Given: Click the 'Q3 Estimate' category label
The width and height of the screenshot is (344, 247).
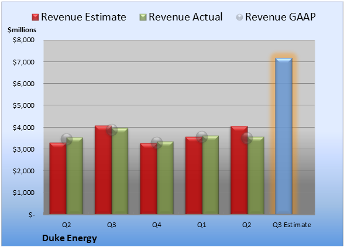Looking at the screenshot, I should tap(292, 225).
